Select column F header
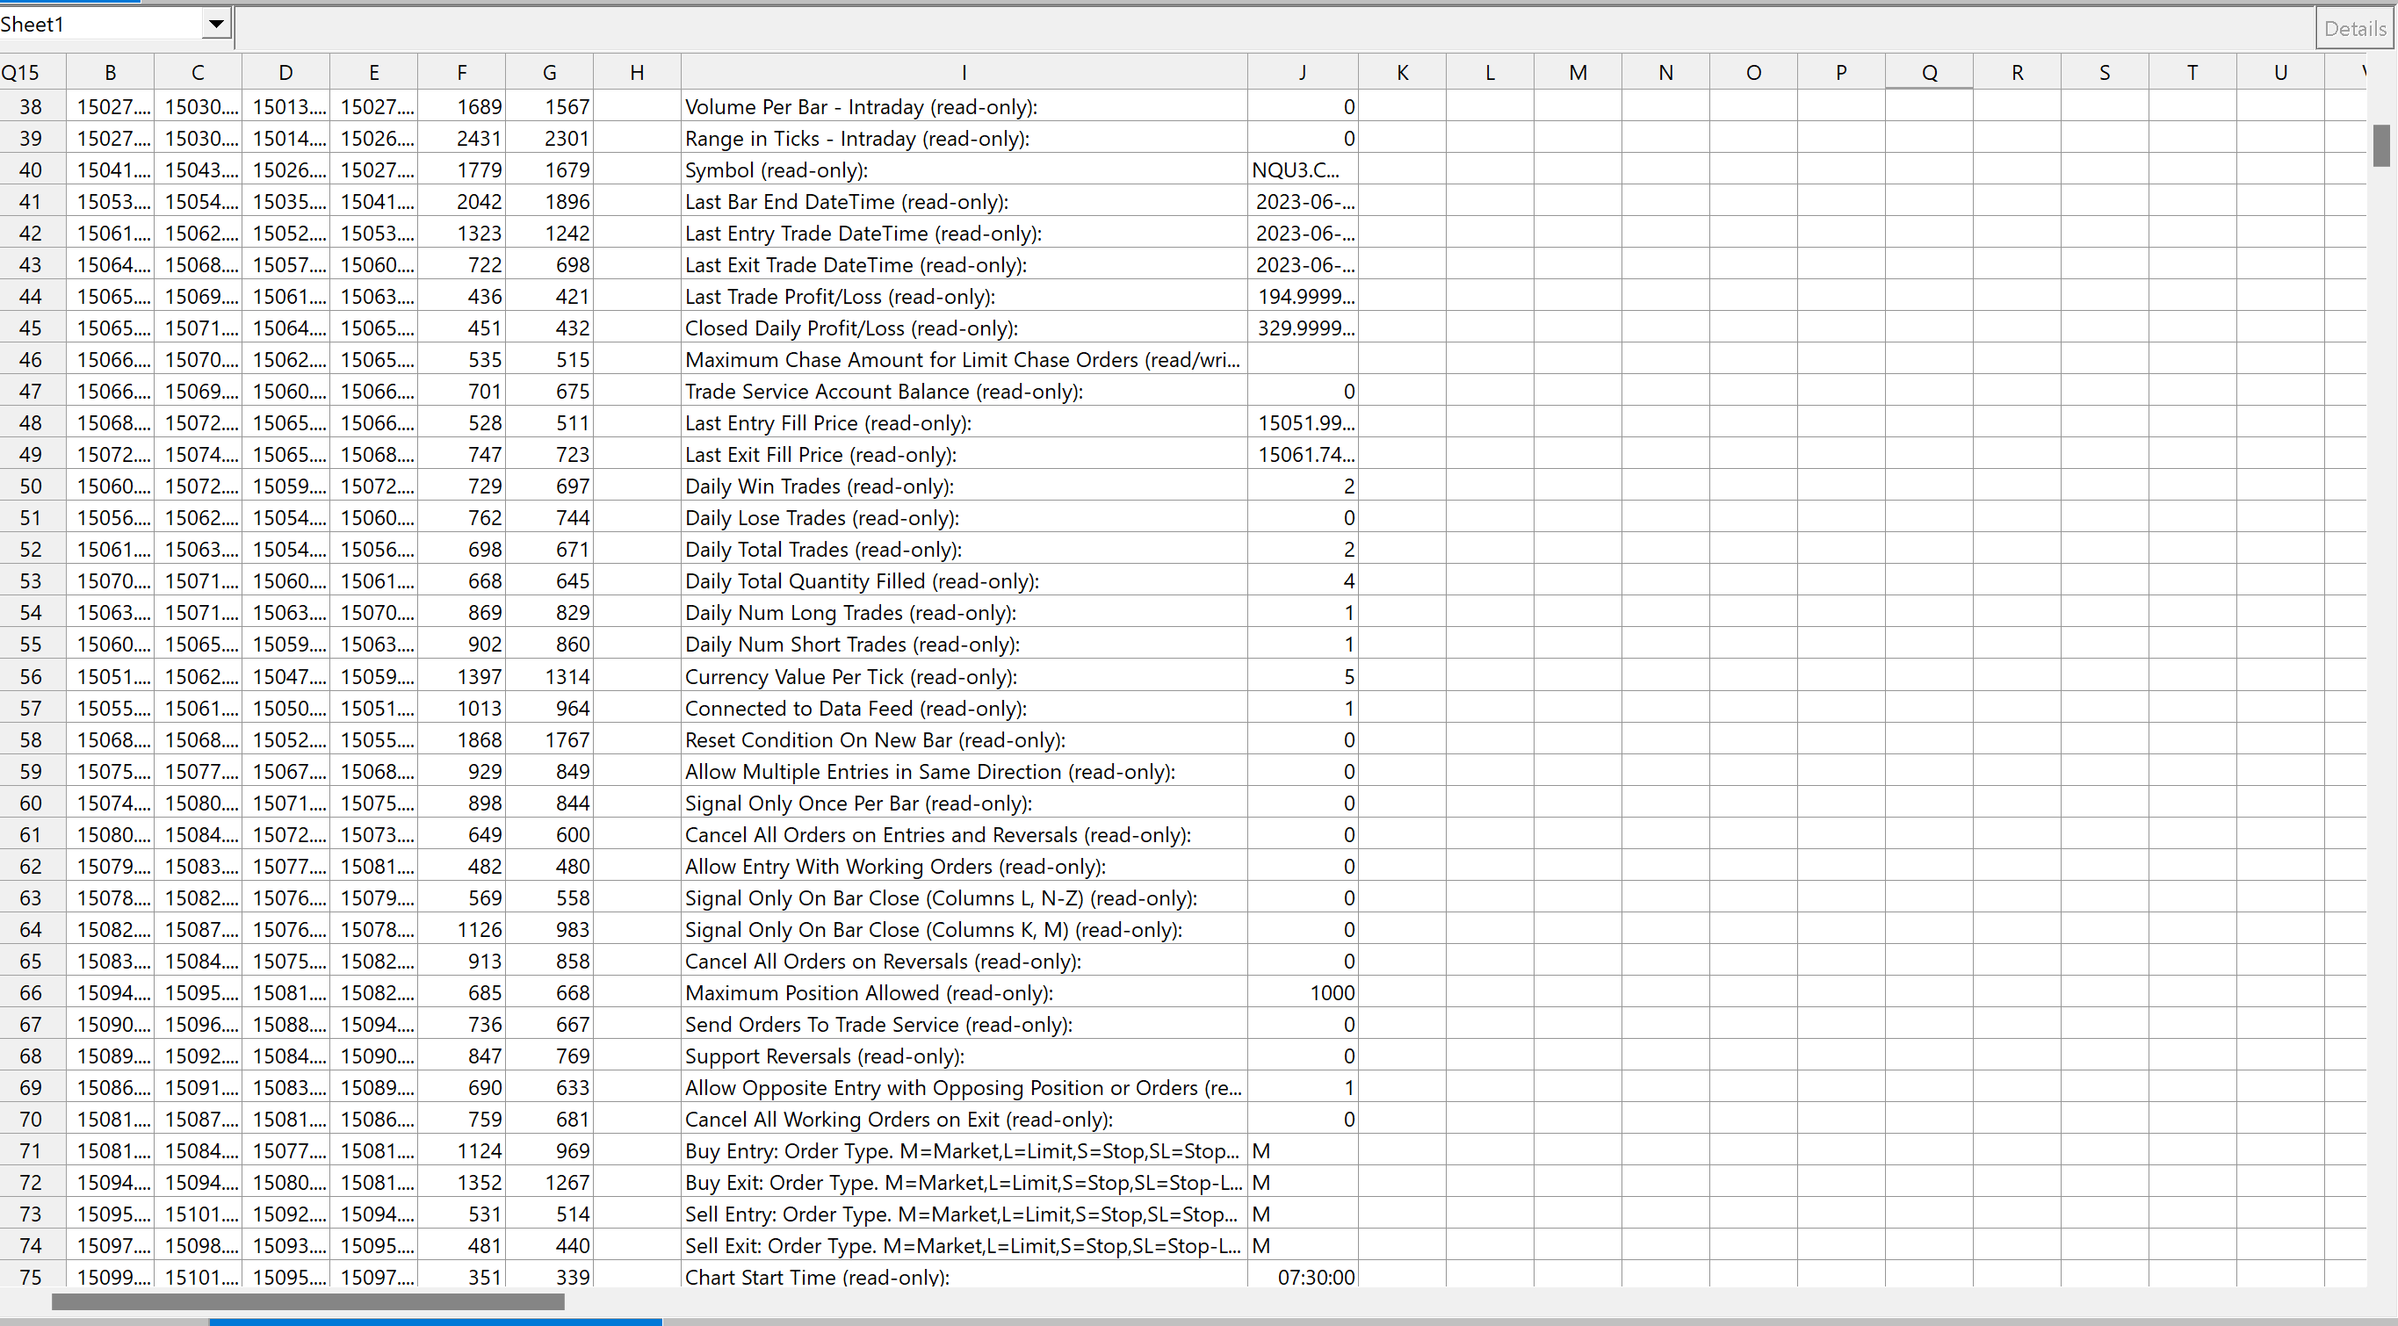 point(462,73)
